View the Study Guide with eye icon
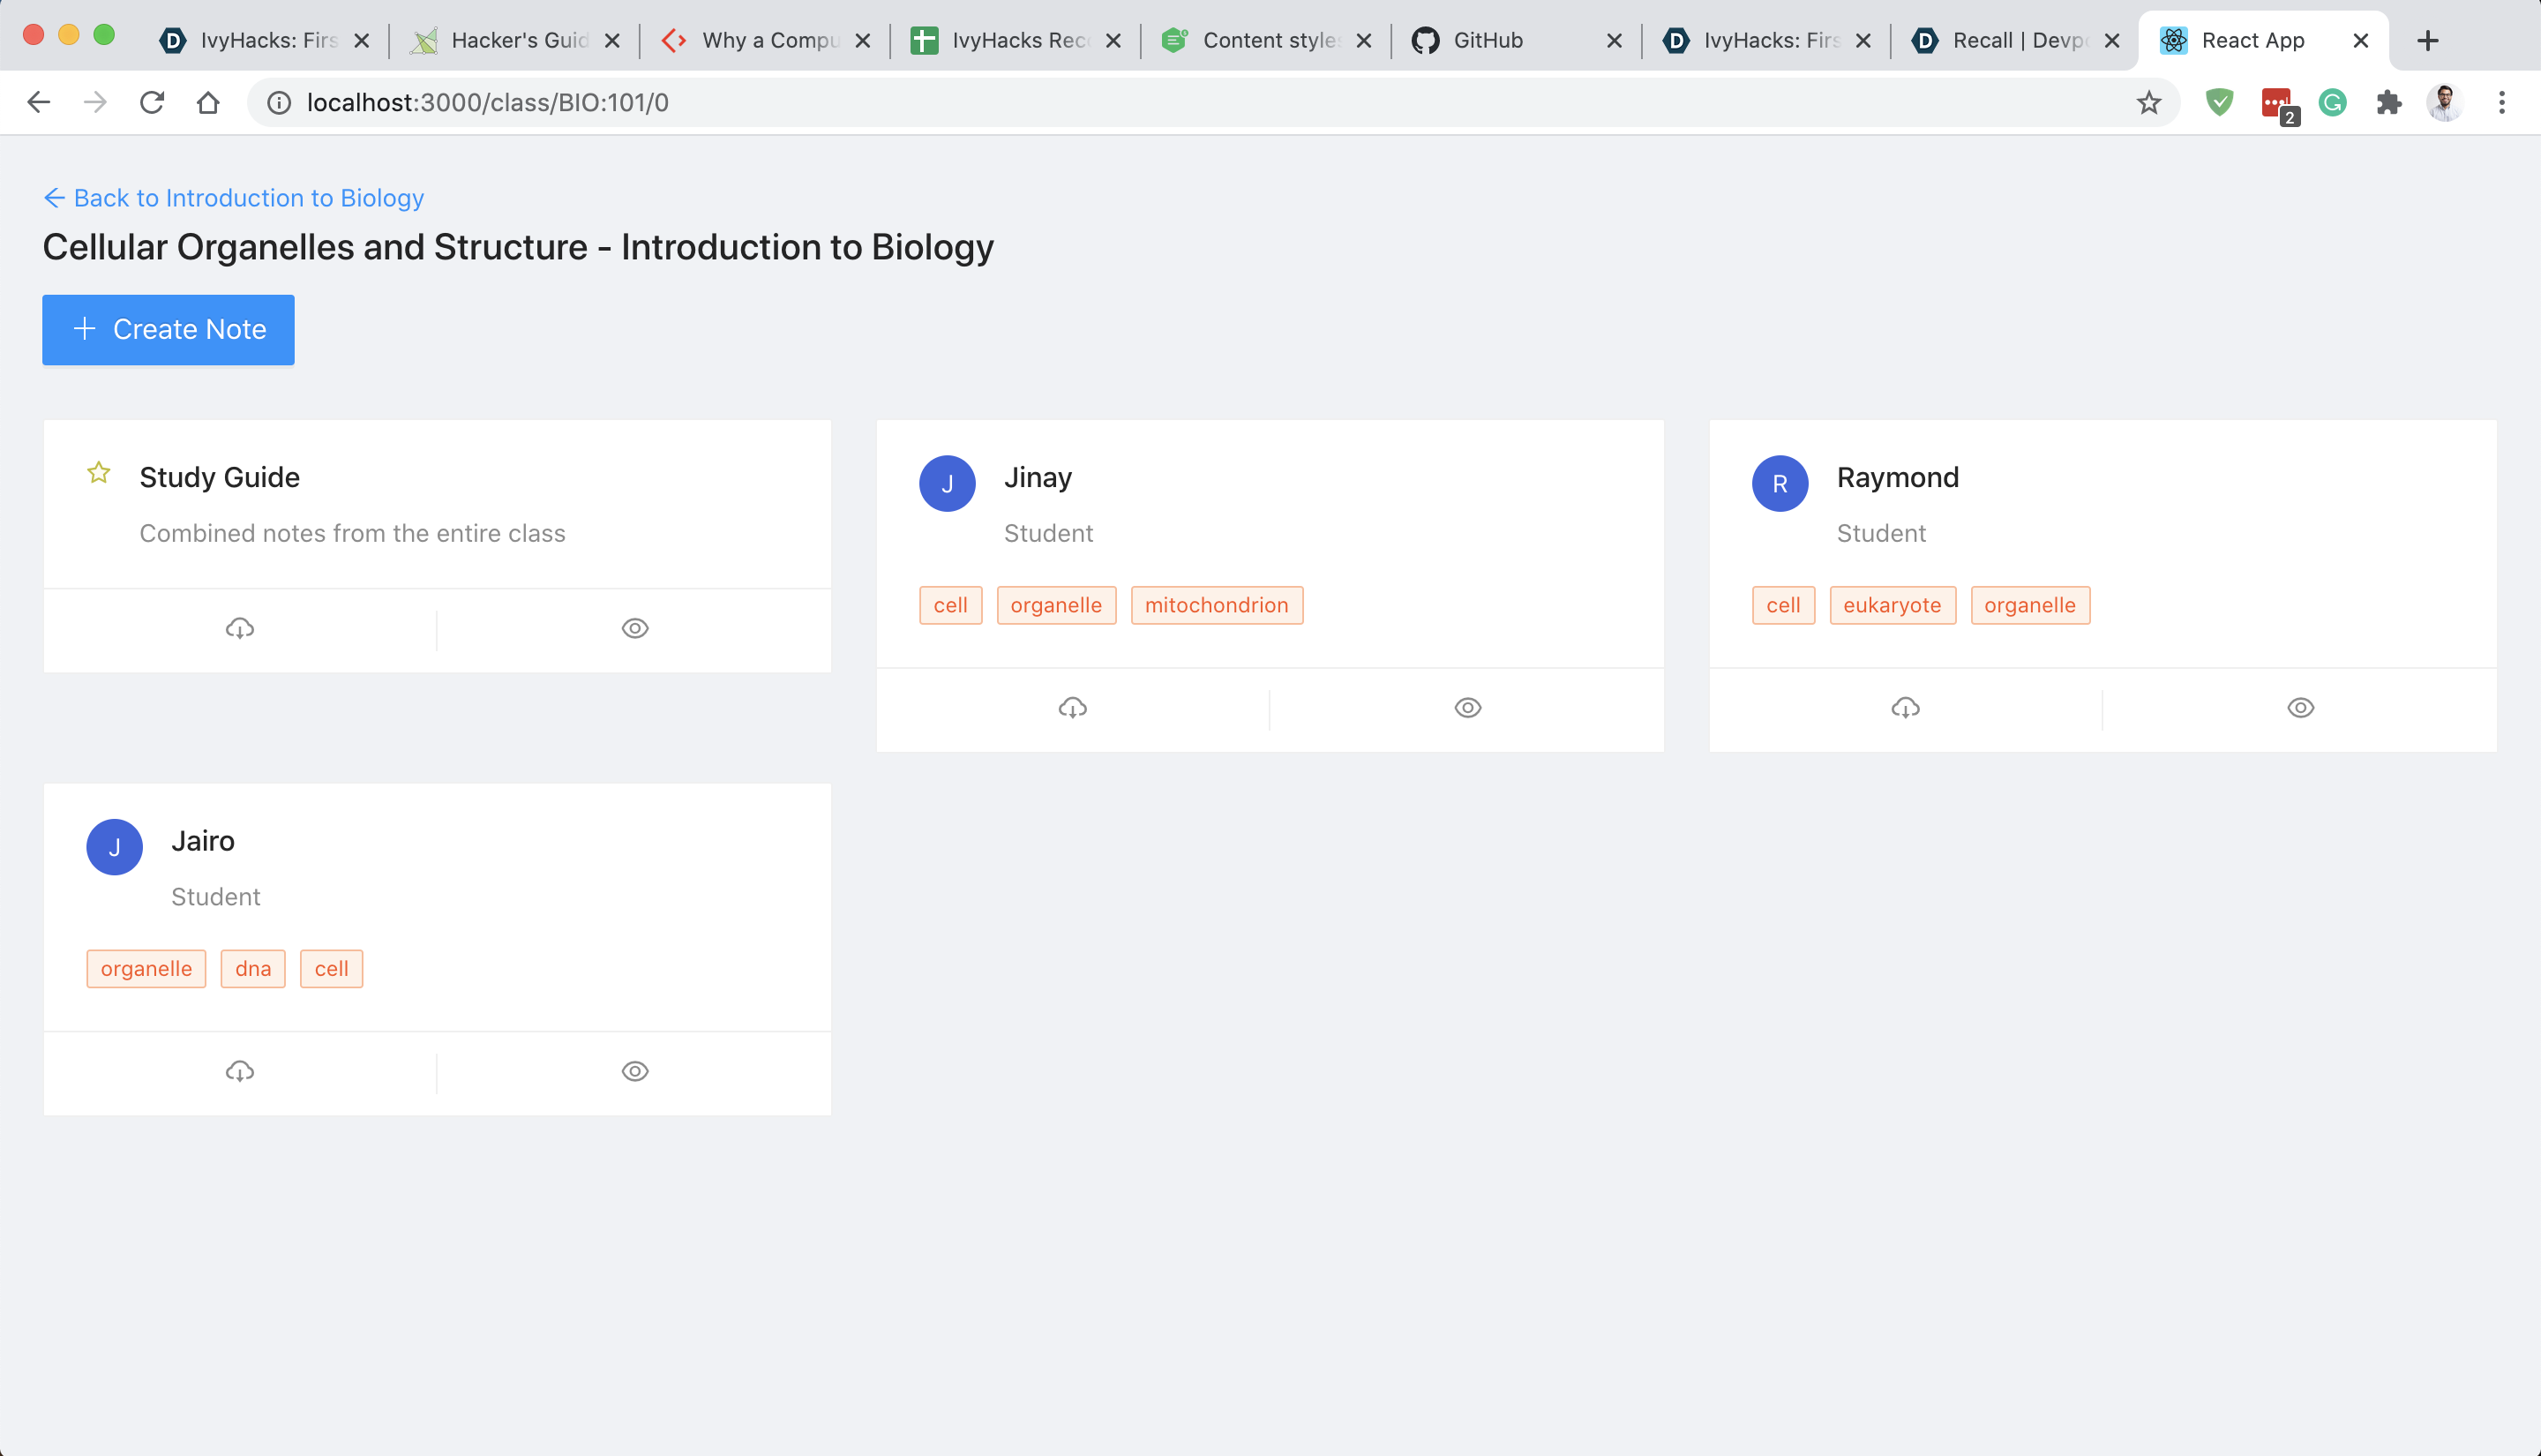The image size is (2541, 1456). (634, 628)
